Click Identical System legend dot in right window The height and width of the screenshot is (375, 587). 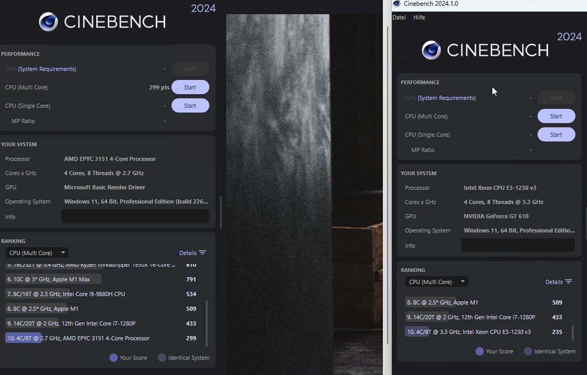coord(528,351)
